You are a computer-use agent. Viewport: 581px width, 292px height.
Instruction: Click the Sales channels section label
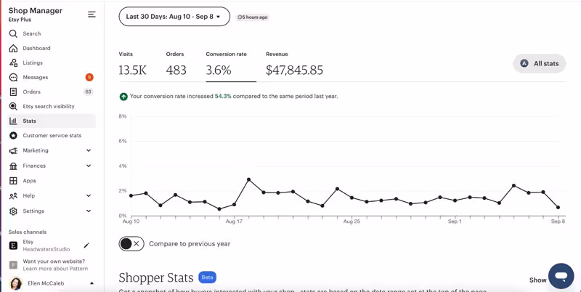click(x=28, y=232)
